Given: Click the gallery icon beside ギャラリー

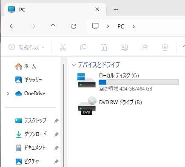Looking at the screenshot, I should 19,80.
